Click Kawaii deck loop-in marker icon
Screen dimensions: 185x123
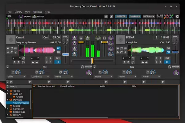pos(14,62)
